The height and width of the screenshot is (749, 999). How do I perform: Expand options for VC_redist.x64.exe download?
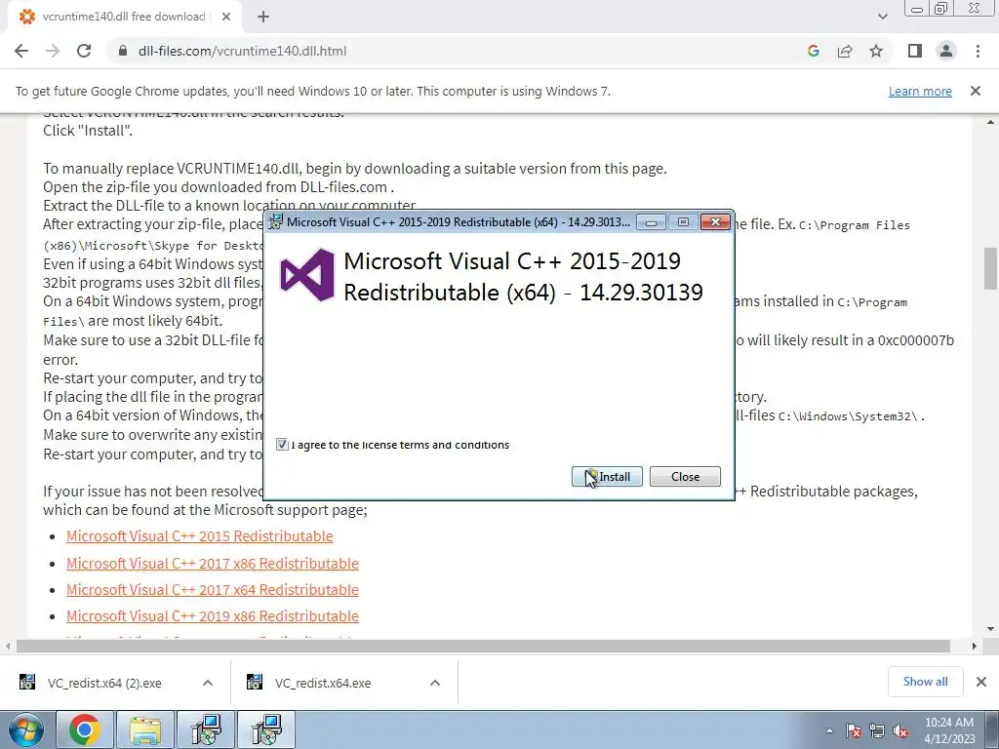435,683
